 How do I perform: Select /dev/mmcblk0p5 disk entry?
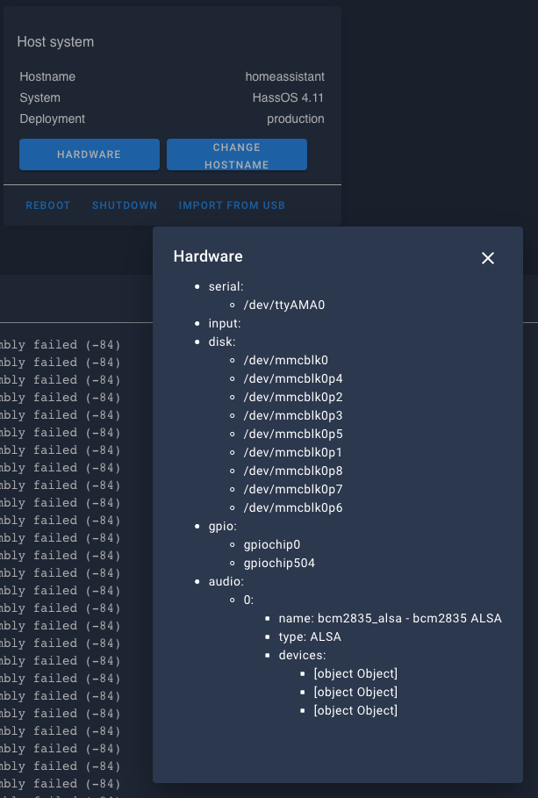(293, 435)
